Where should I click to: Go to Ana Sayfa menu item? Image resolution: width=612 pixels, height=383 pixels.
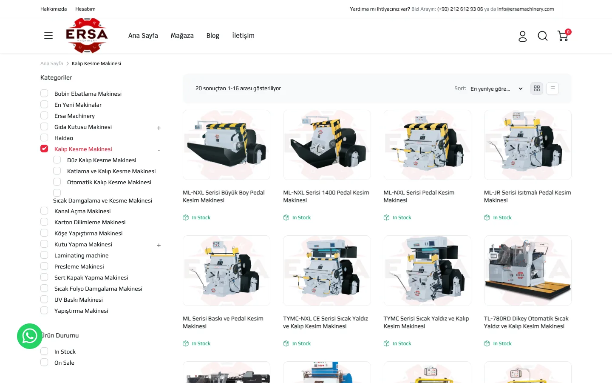[x=143, y=36]
